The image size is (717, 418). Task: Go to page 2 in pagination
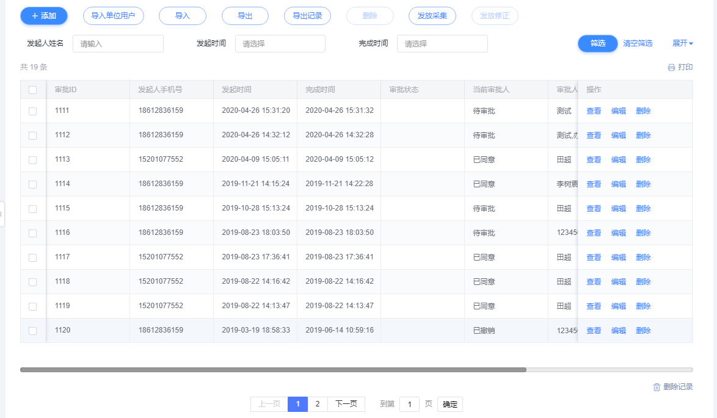317,404
